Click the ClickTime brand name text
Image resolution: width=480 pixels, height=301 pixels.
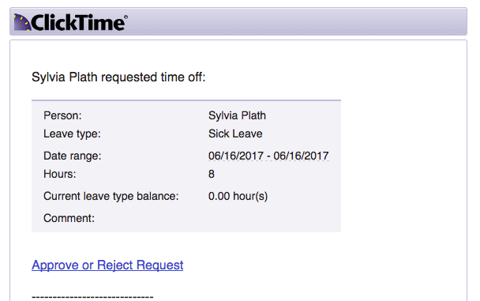tap(77, 23)
